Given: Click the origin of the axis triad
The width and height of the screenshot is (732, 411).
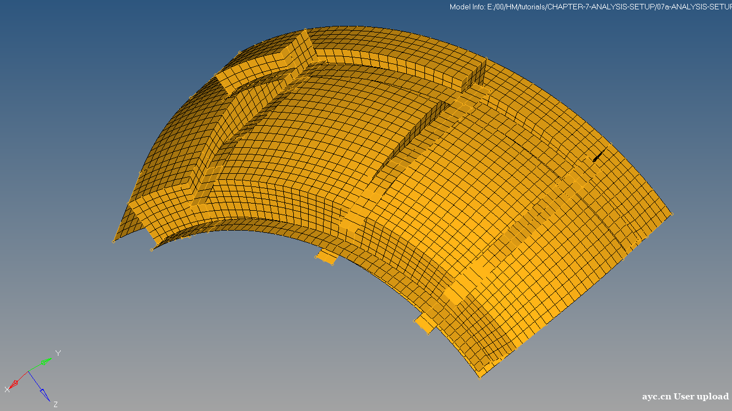Looking at the screenshot, I should point(28,372).
